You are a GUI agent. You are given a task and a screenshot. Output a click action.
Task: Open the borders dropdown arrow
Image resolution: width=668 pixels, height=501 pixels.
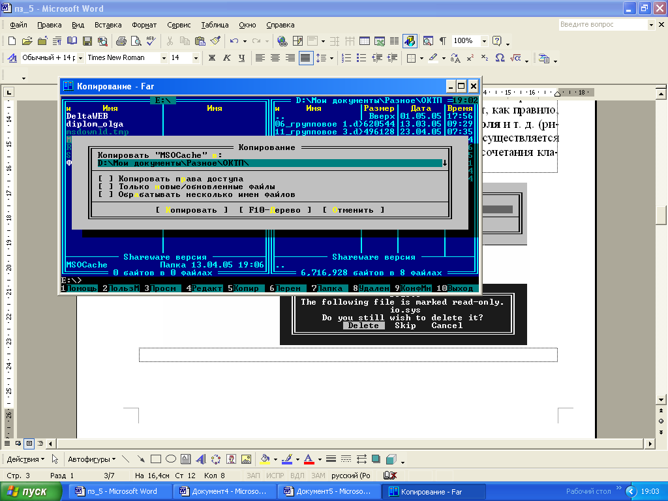point(421,58)
